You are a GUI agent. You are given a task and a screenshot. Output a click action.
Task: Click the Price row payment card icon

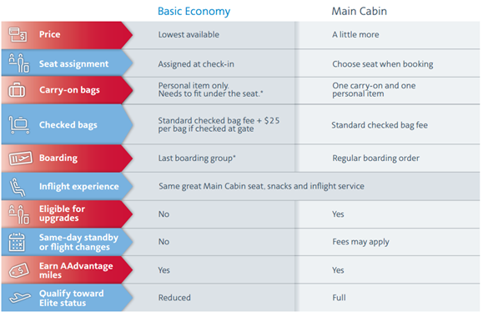point(18,34)
